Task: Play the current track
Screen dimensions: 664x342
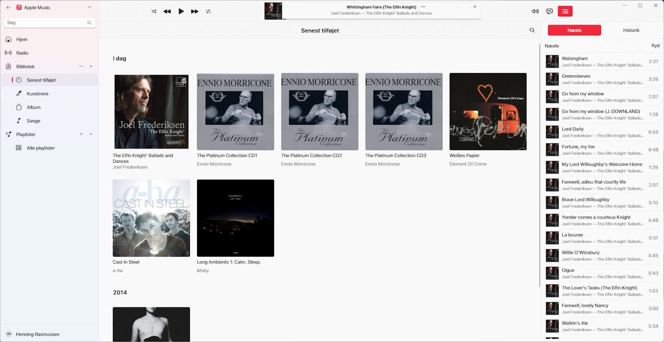Action: point(181,11)
